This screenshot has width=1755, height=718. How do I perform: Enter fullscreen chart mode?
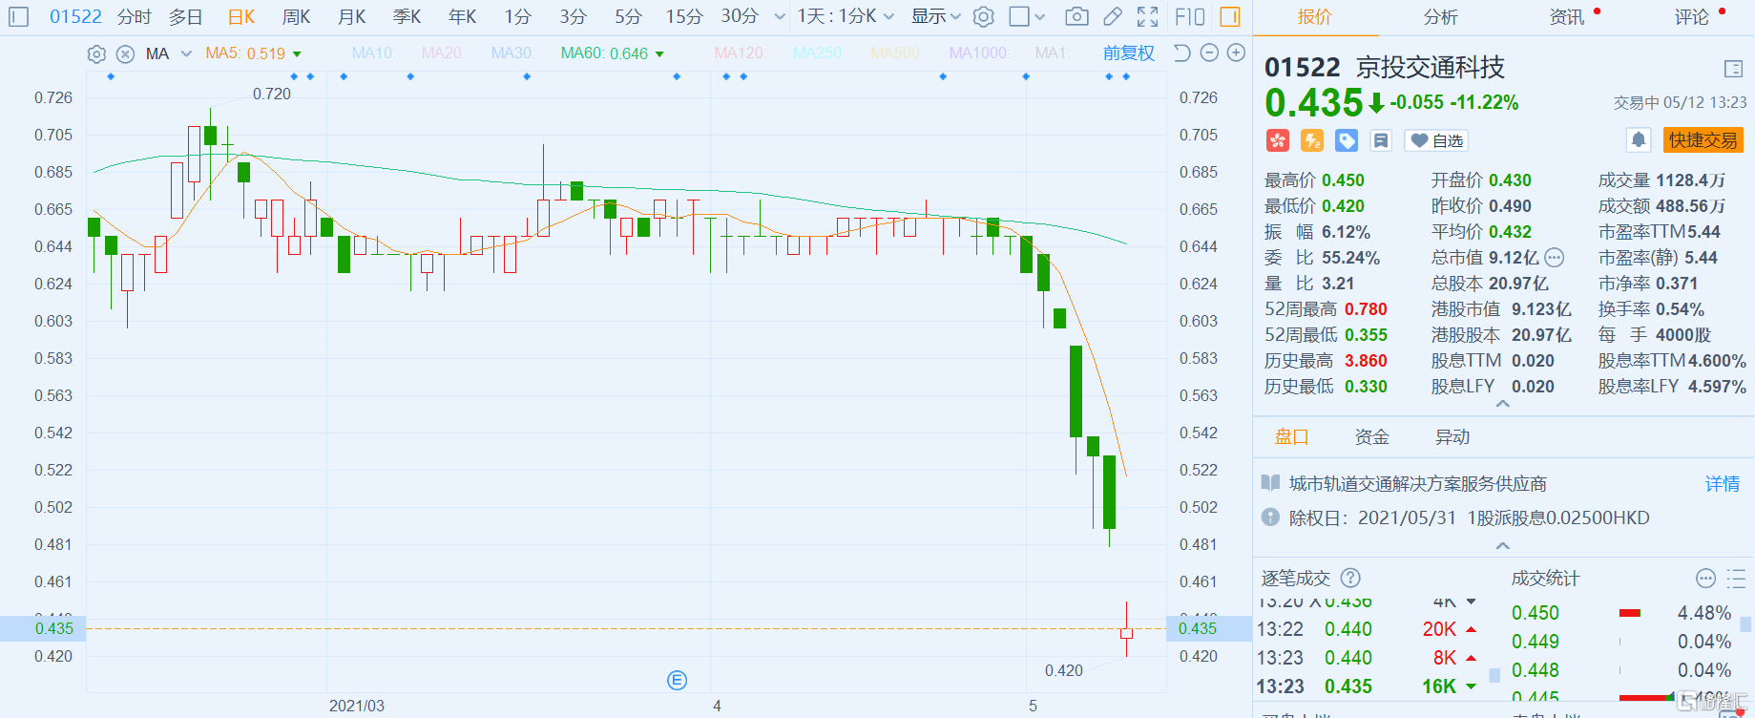pyautogui.click(x=1148, y=16)
